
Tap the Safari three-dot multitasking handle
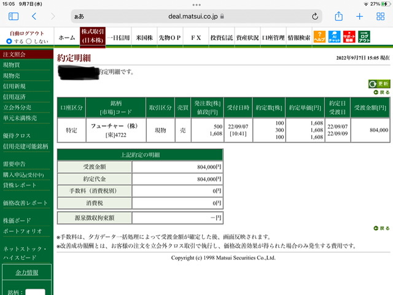(x=196, y=5)
